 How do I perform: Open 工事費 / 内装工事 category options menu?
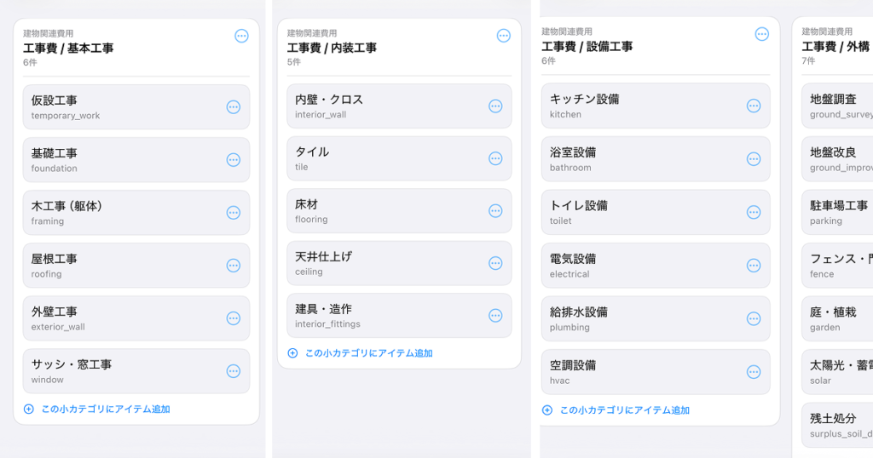503,36
